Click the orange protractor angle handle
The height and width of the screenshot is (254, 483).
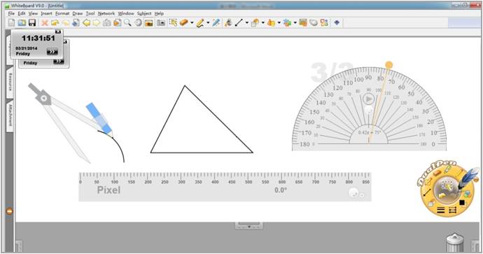click(x=389, y=64)
